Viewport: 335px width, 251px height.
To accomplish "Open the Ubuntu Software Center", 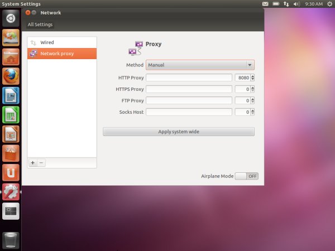I will click(x=11, y=153).
